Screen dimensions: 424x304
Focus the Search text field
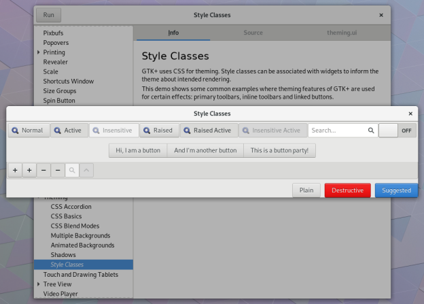coord(337,131)
